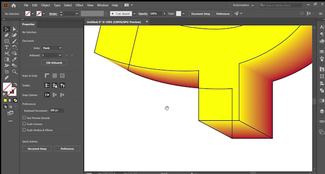Select the Pen tool
Viewport: 325px width, 174px height.
click(x=7, y=35)
